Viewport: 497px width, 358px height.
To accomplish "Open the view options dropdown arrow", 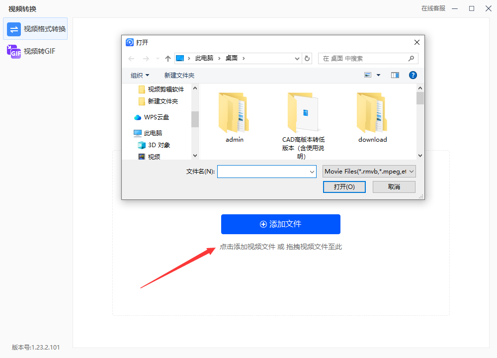I will click(378, 75).
